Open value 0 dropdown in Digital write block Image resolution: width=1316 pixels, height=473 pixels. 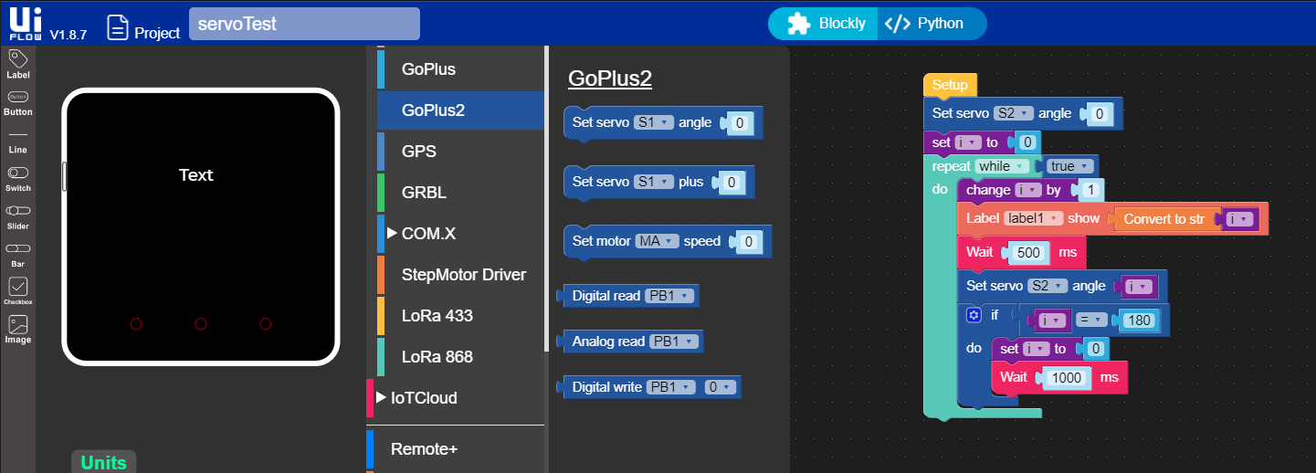(720, 387)
